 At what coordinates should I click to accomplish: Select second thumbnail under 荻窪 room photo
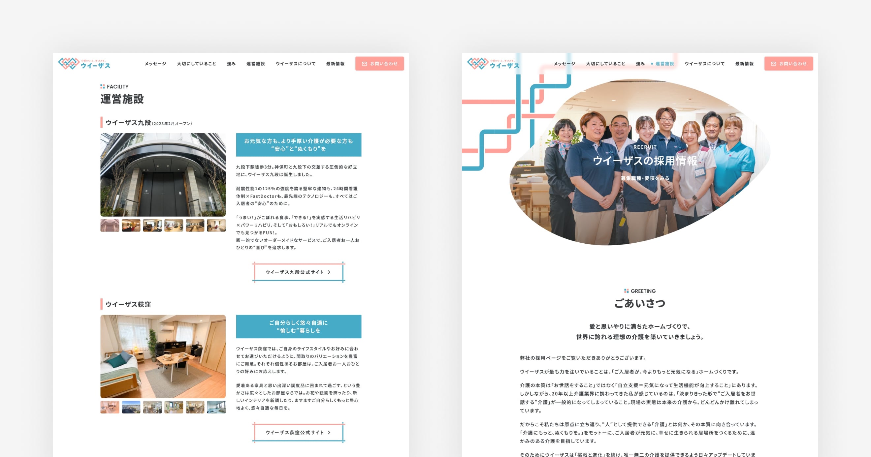point(131,407)
